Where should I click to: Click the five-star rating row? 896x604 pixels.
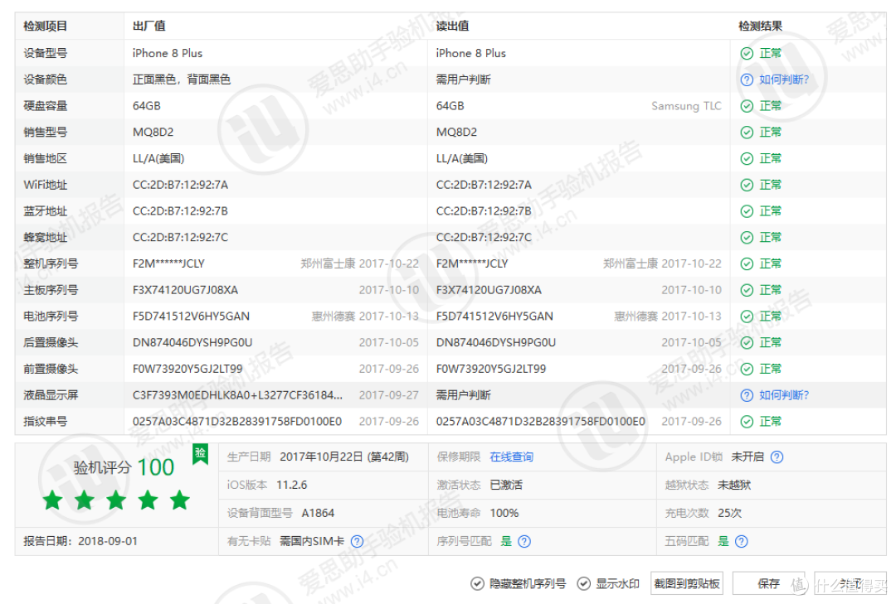(116, 500)
